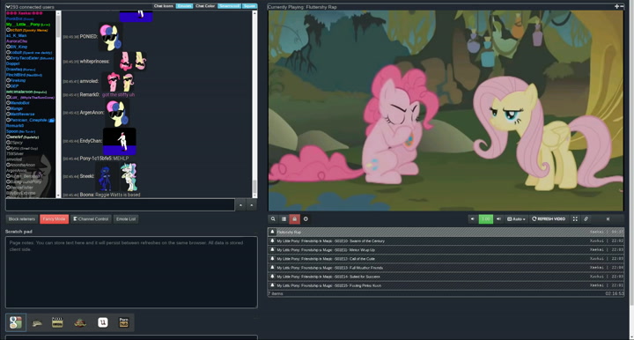Click the fullscreen video icon
The width and height of the screenshot is (634, 340).
click(575, 218)
